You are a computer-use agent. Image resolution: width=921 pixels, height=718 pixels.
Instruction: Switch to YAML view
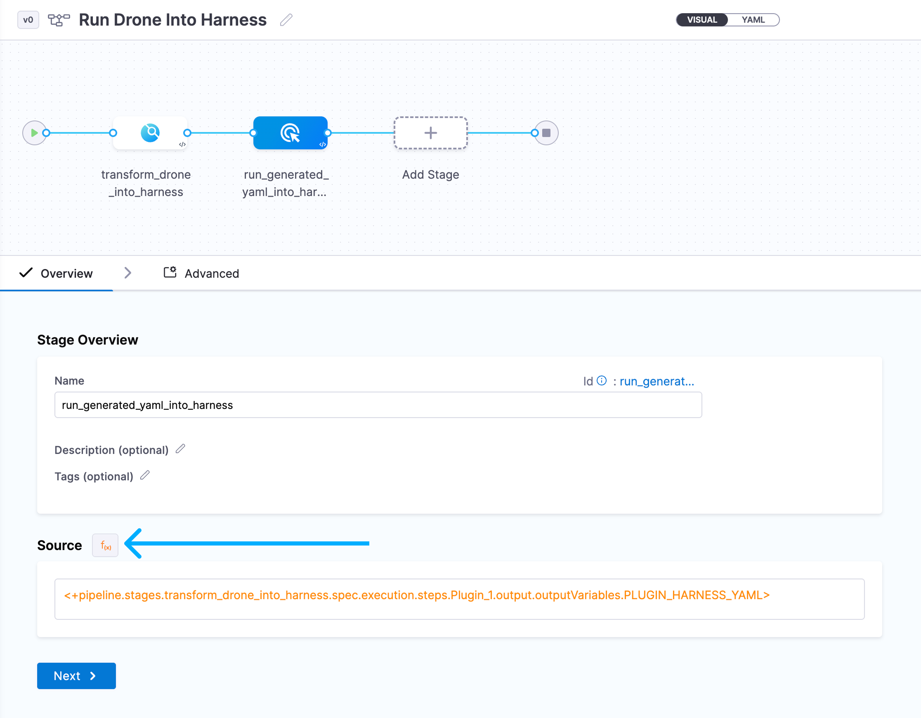753,20
